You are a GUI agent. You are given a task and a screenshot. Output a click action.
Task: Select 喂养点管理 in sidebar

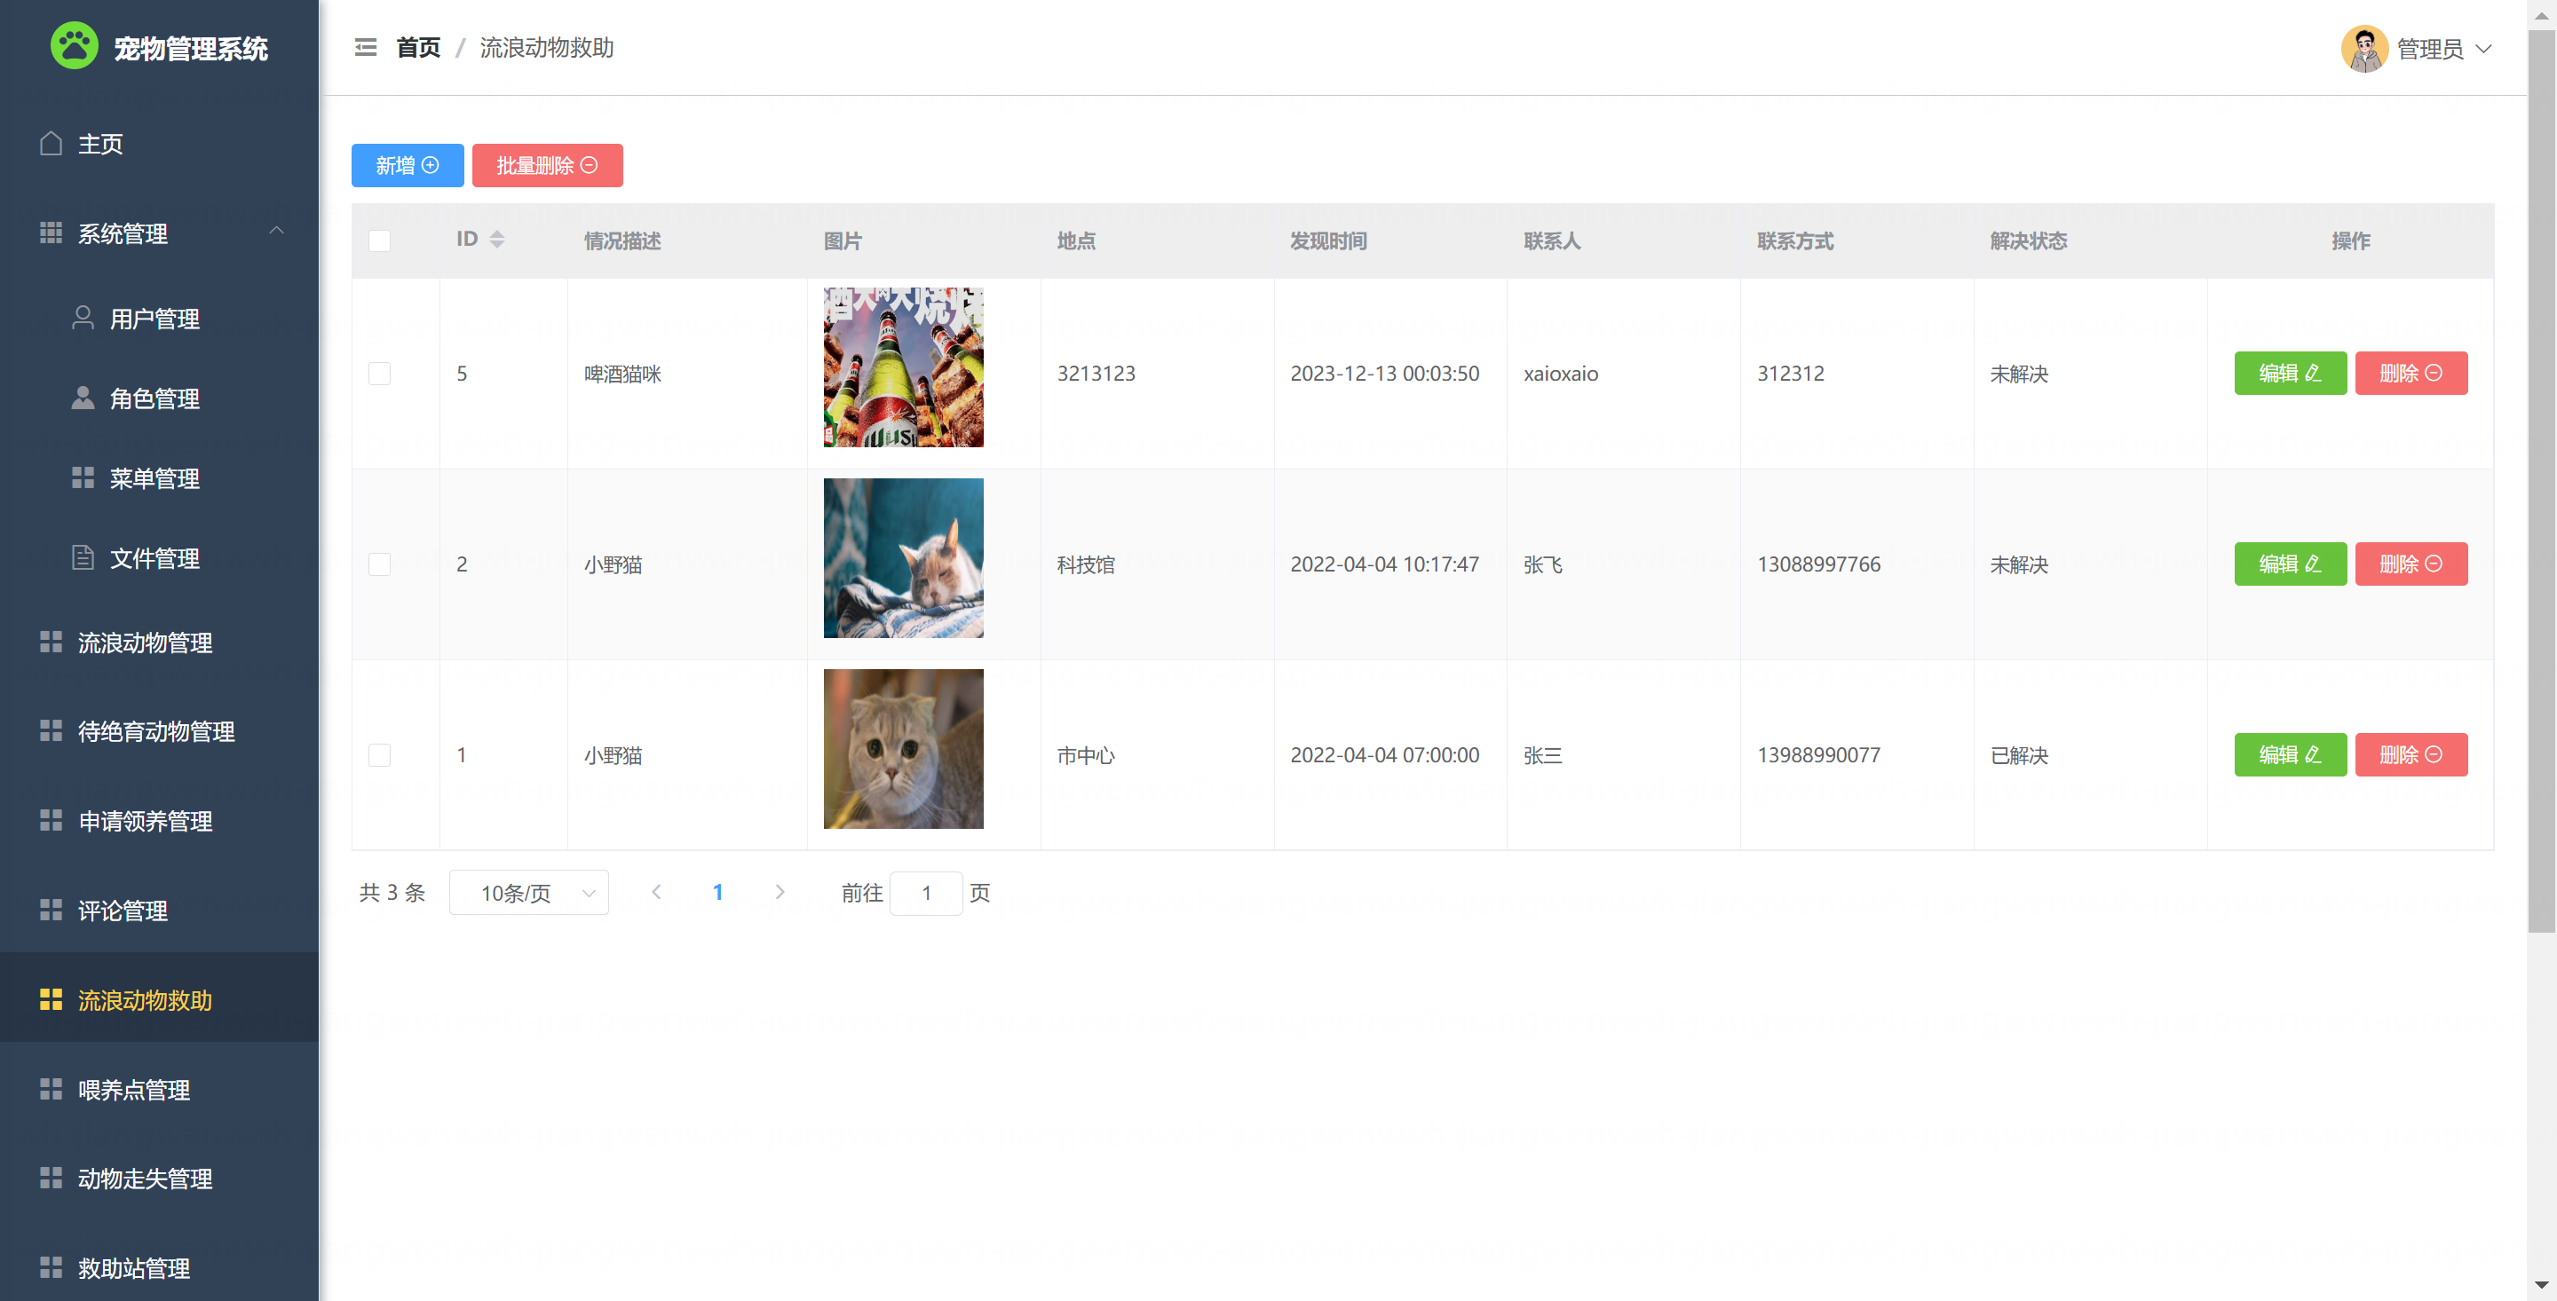coord(134,1090)
